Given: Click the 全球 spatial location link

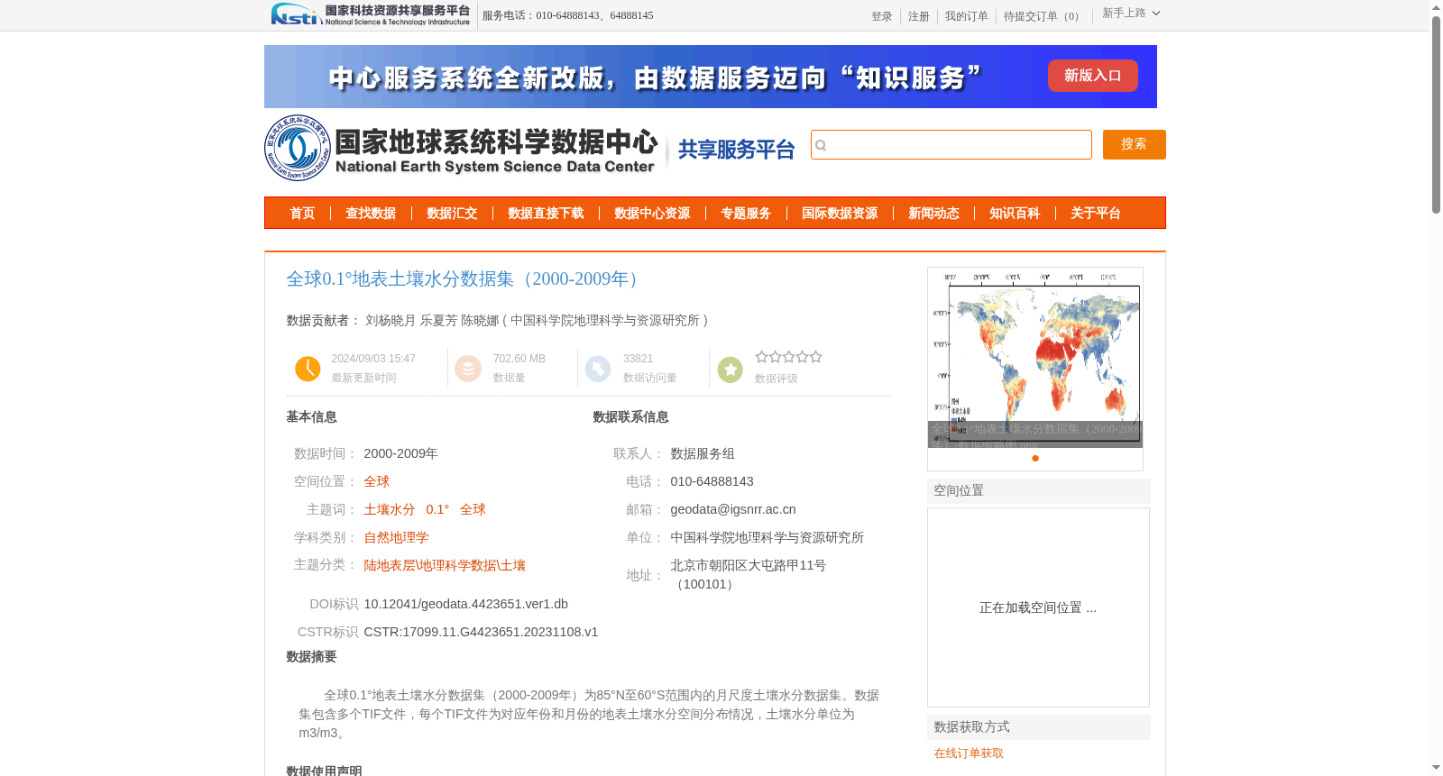Looking at the screenshot, I should (377, 481).
